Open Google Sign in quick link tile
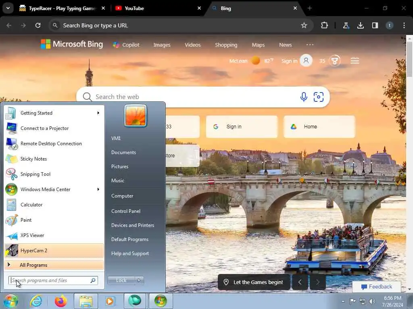 pos(242,127)
